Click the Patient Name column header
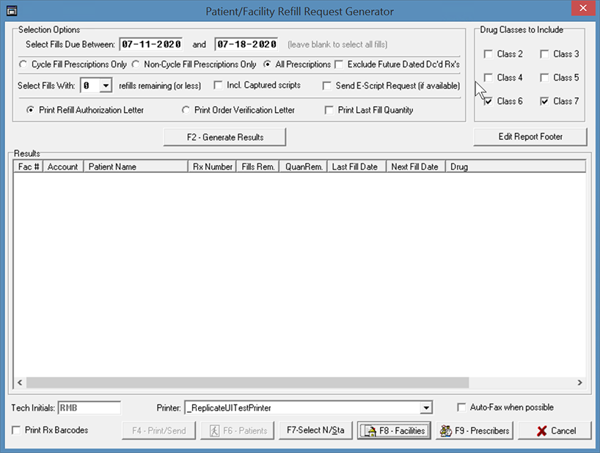This screenshot has width=600, height=453. pyautogui.click(x=135, y=166)
